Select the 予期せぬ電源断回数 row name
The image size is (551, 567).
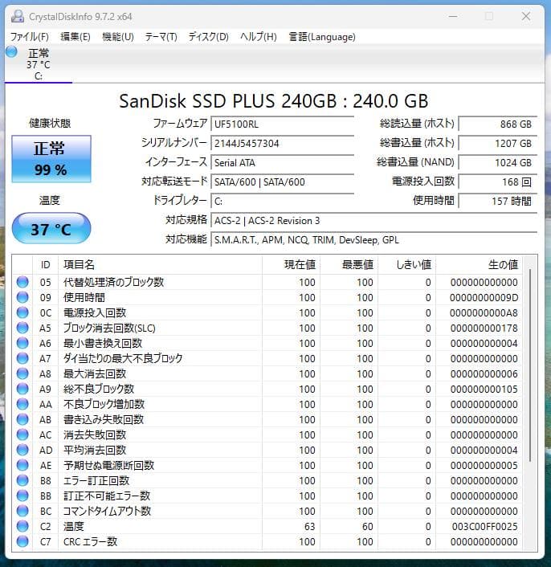[x=108, y=465]
